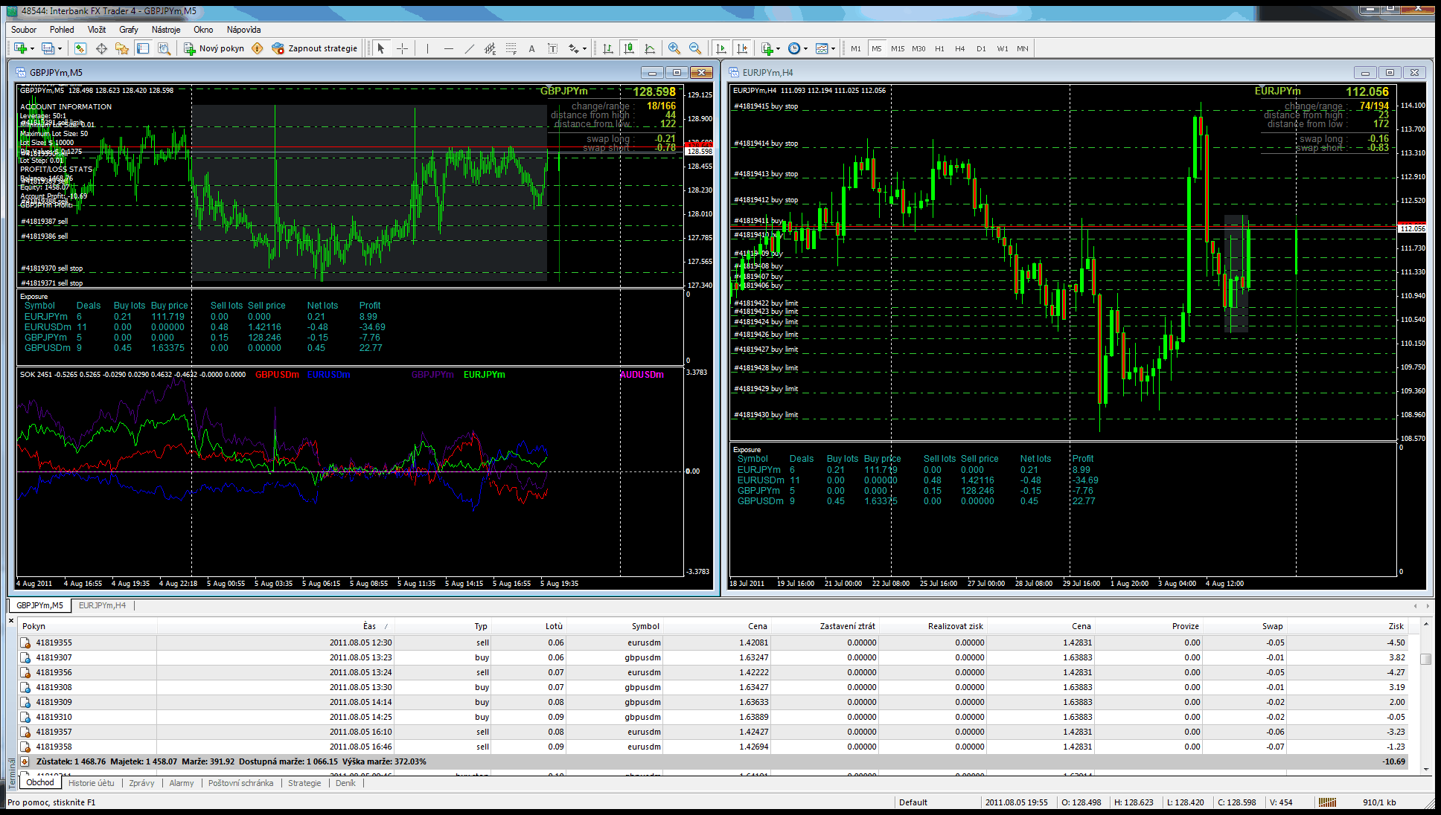Expand the templates dropdown arrow
Viewport: 1441px width, 815px height.
point(833,49)
